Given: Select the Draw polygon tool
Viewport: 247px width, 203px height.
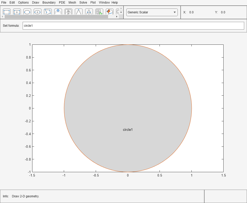Looking at the screenshot, I should coord(48,12).
